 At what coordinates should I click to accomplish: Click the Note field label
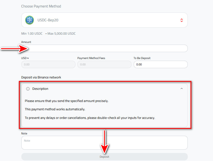click(24, 134)
